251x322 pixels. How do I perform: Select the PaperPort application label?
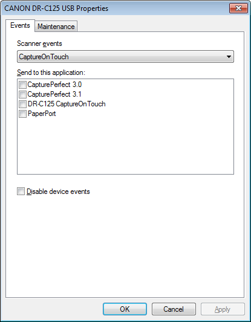click(x=42, y=114)
